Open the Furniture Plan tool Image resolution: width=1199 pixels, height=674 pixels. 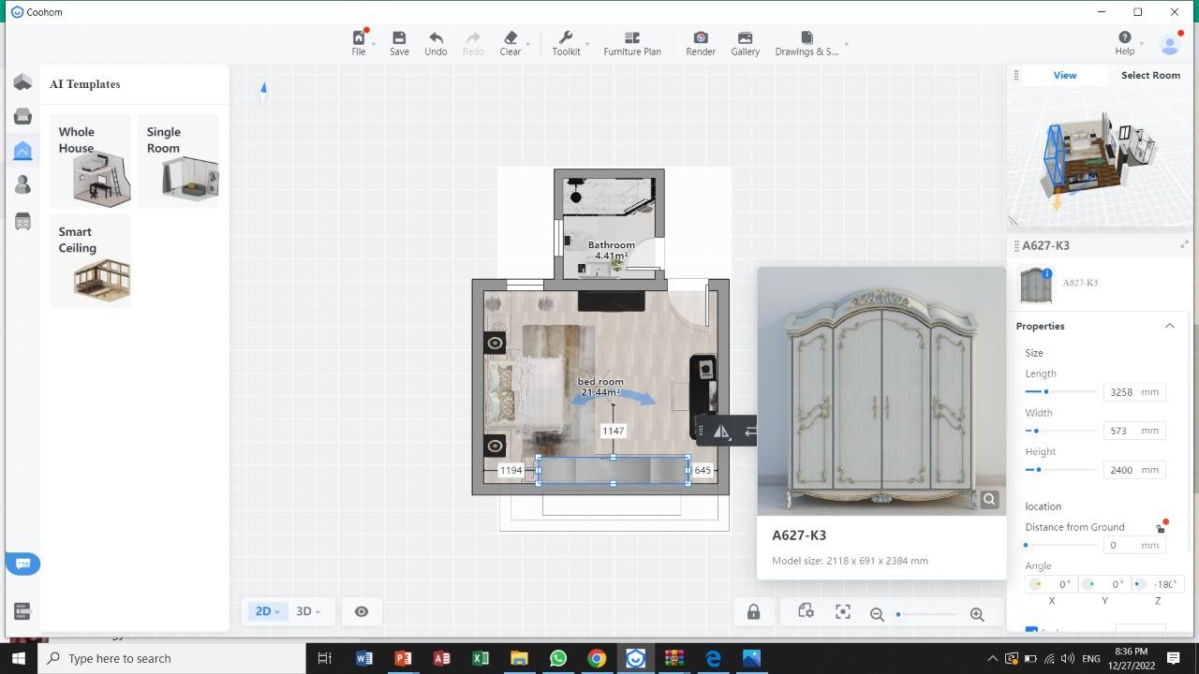632,43
